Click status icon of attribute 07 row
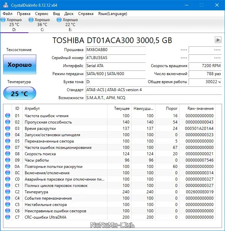This screenshot has width=225, height=231. (8, 147)
